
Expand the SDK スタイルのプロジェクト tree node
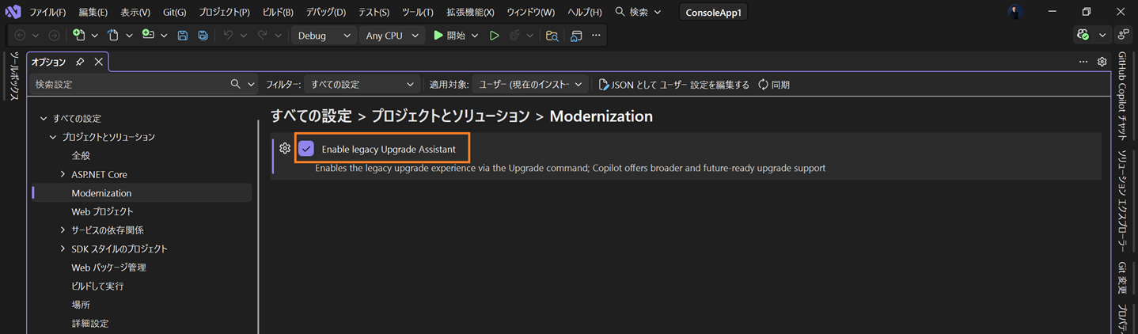click(63, 249)
